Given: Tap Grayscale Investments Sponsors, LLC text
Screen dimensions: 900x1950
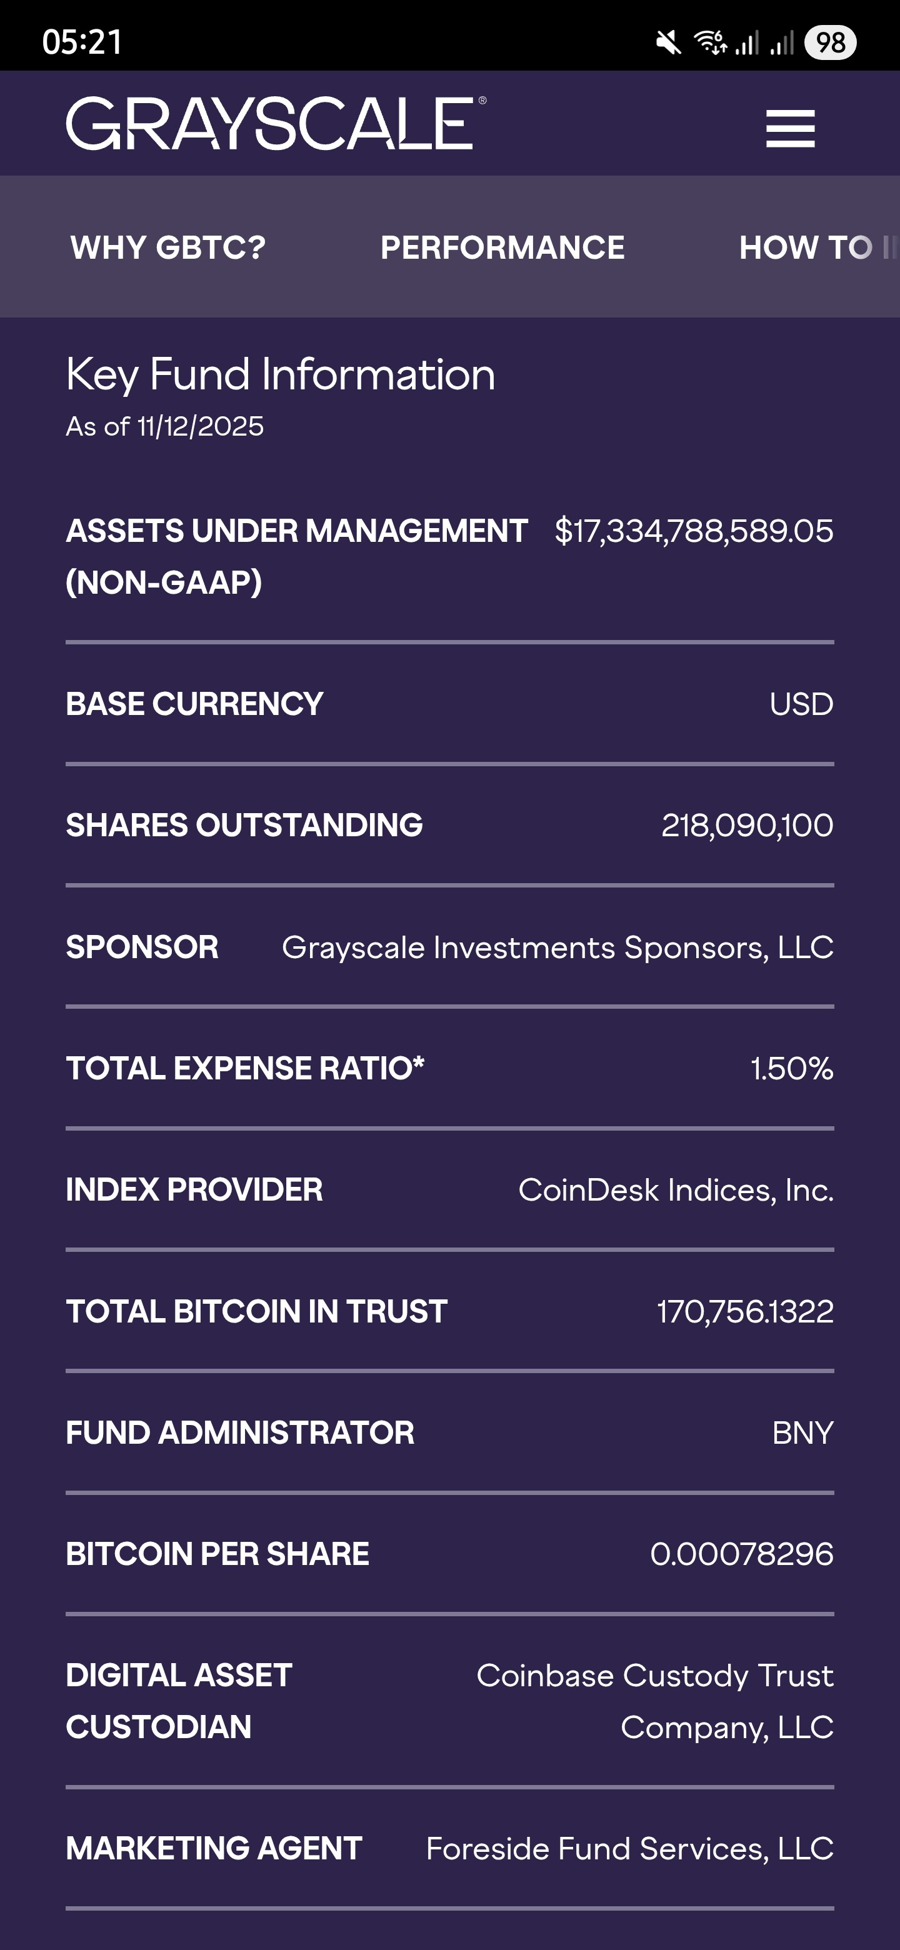Looking at the screenshot, I should [x=557, y=947].
